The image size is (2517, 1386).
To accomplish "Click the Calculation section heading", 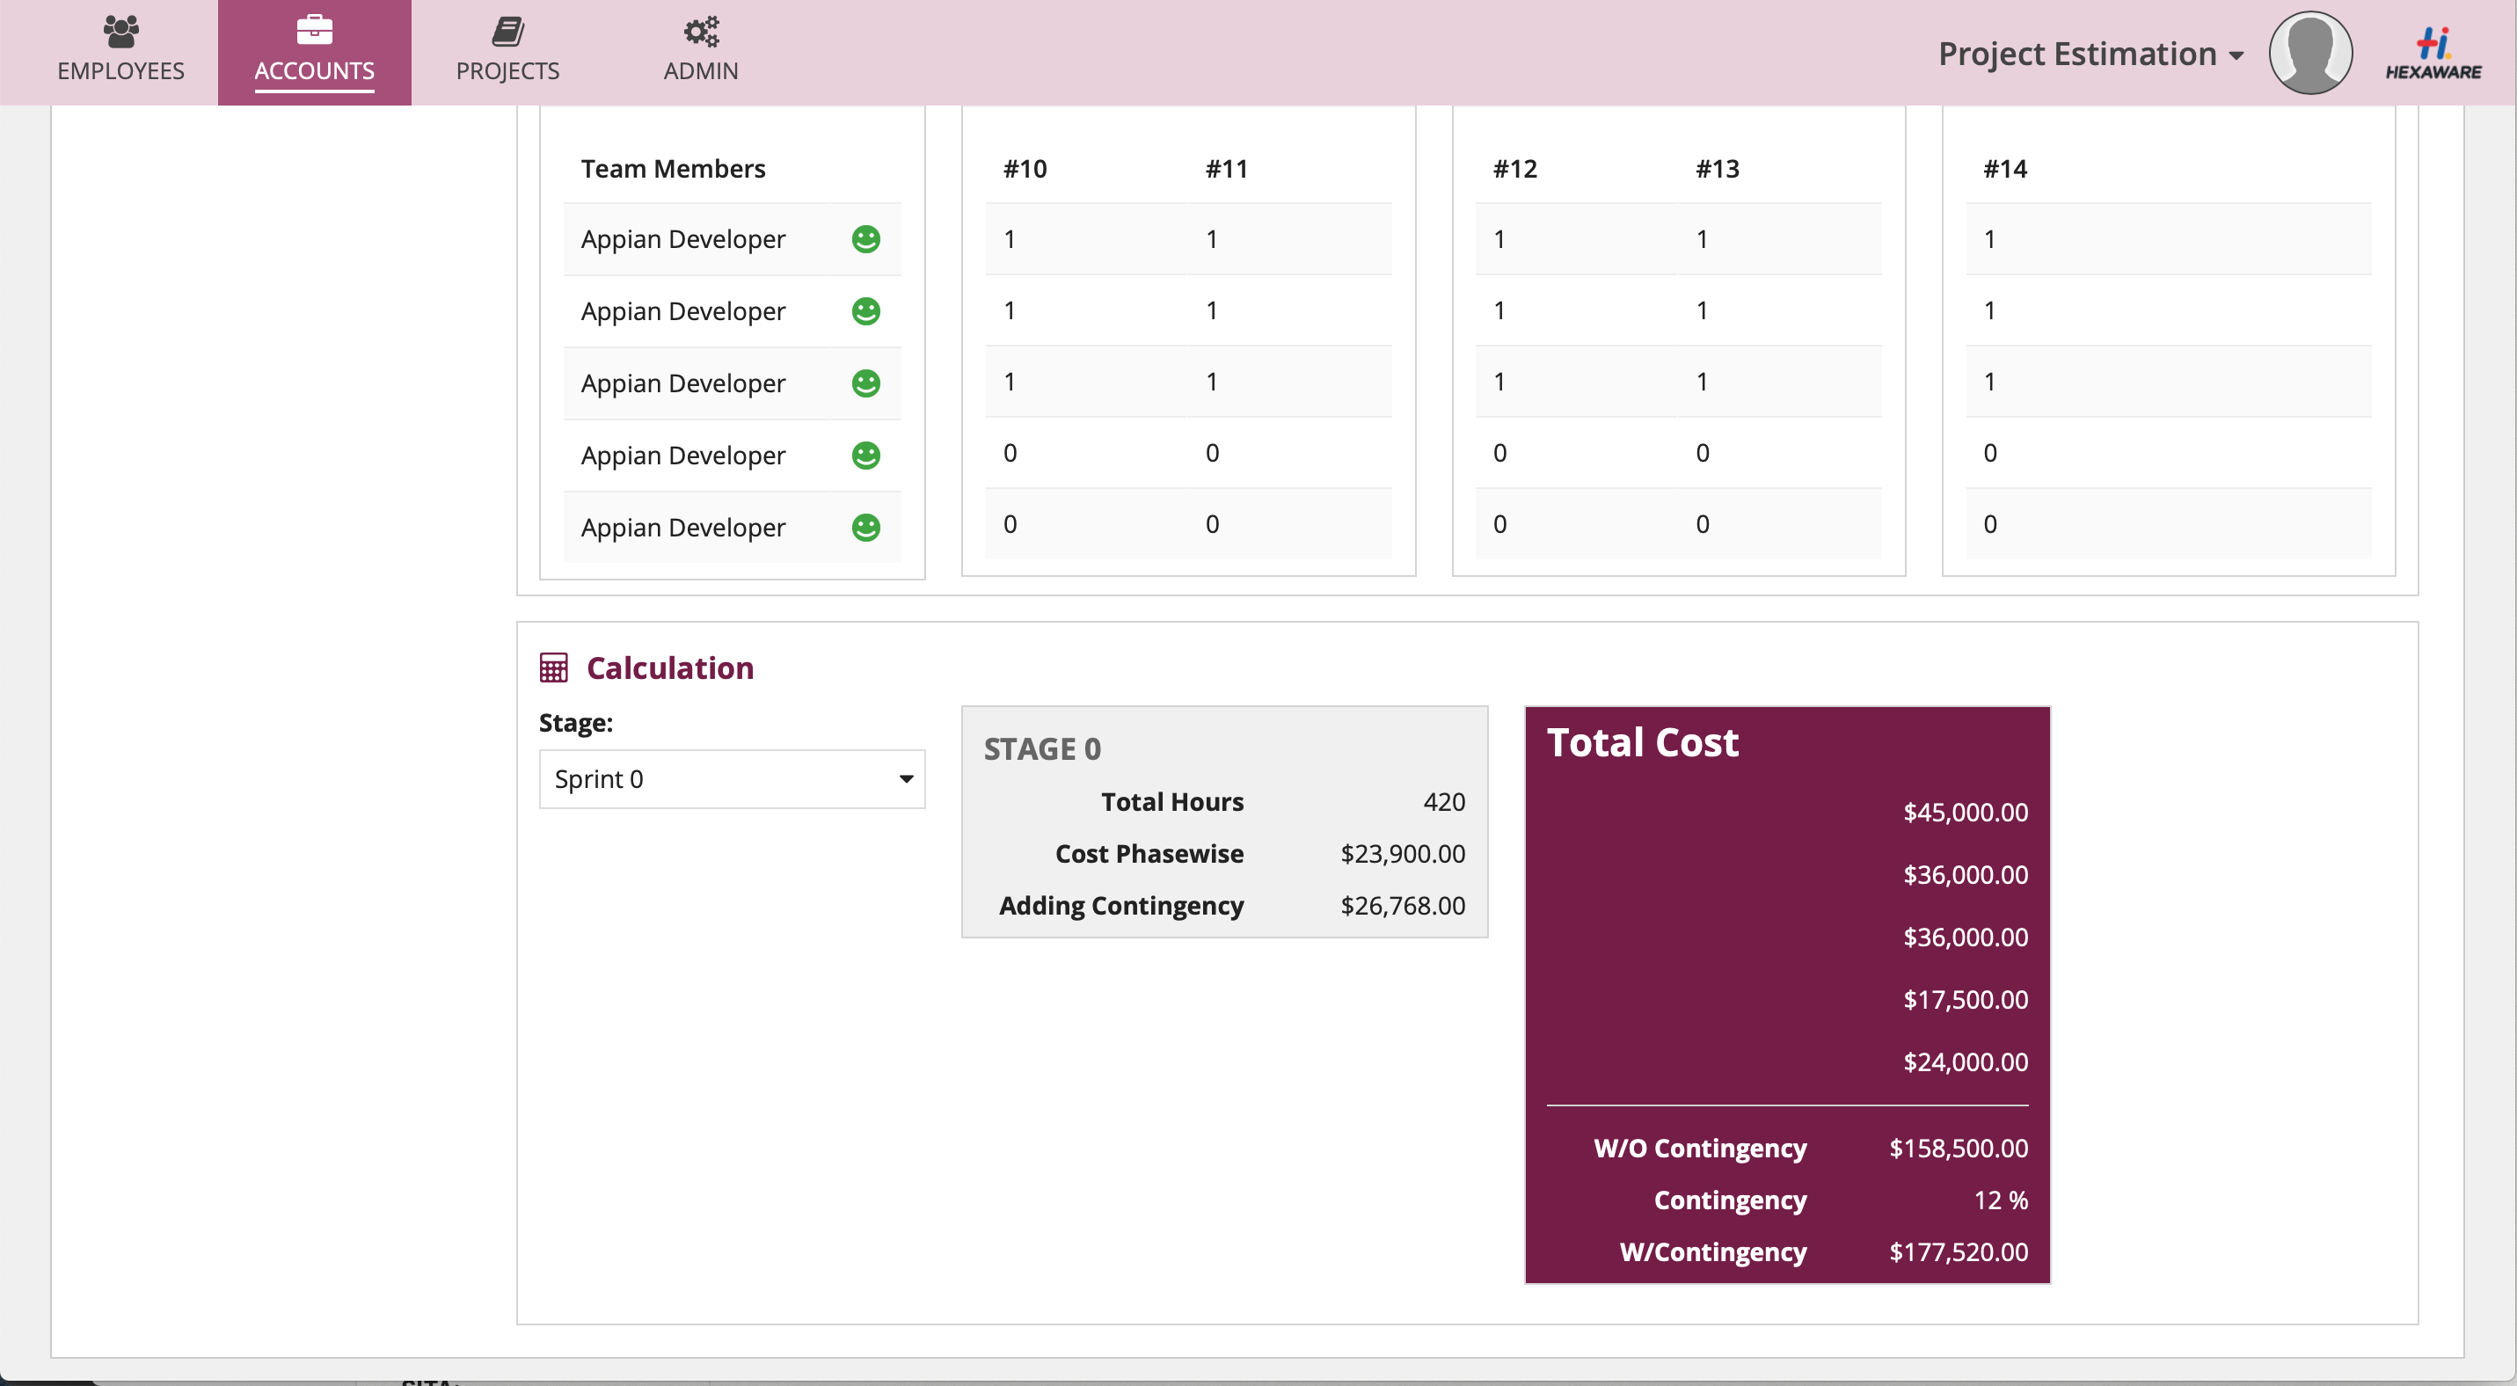I will pyautogui.click(x=669, y=668).
